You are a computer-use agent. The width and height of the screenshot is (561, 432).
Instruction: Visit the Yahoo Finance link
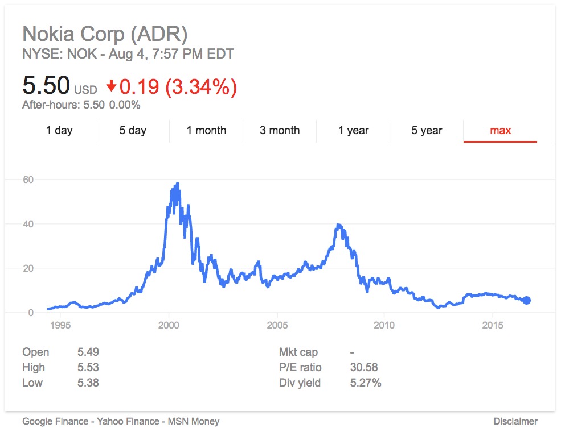(126, 421)
